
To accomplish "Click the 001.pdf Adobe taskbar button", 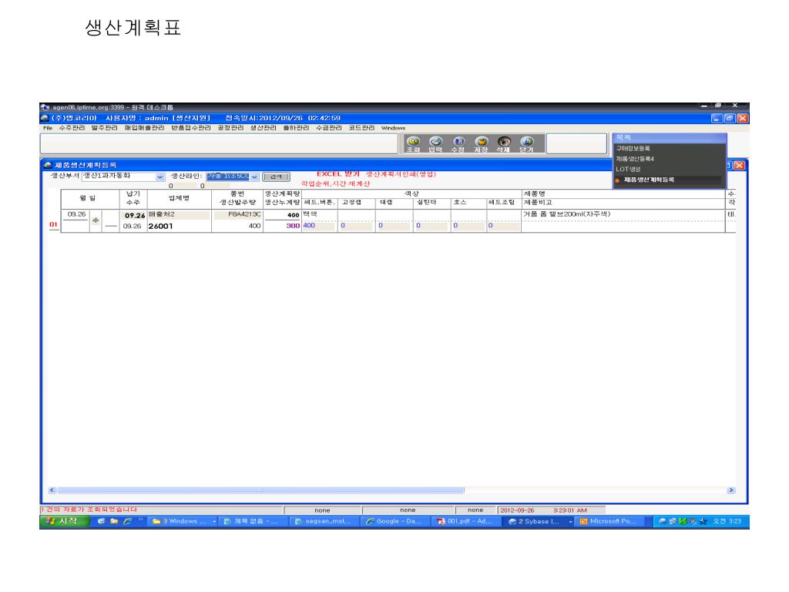I will (465, 522).
